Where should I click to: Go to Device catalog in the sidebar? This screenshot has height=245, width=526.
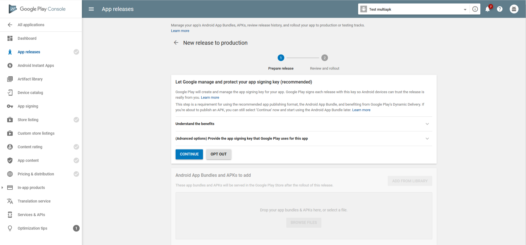(30, 92)
